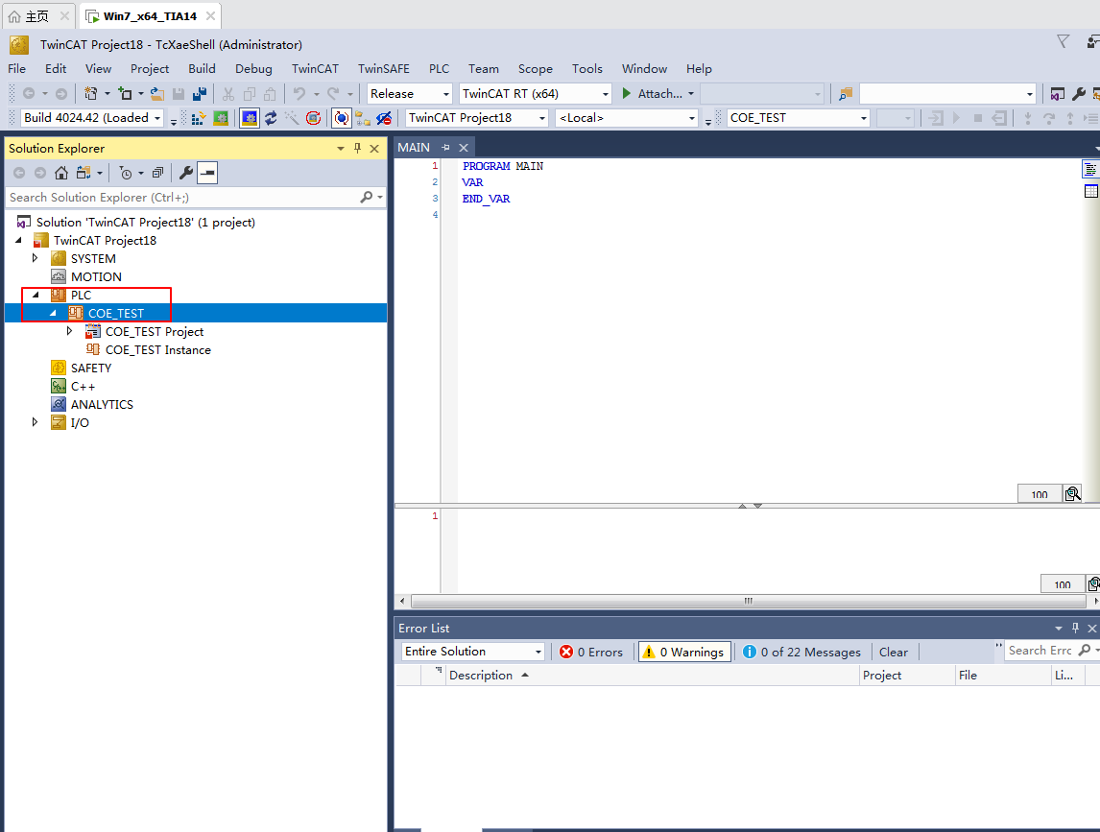Viewport: 1100px width, 832px height.
Task: Toggle the TwinCAT Config Mode icon
Action: 249,118
